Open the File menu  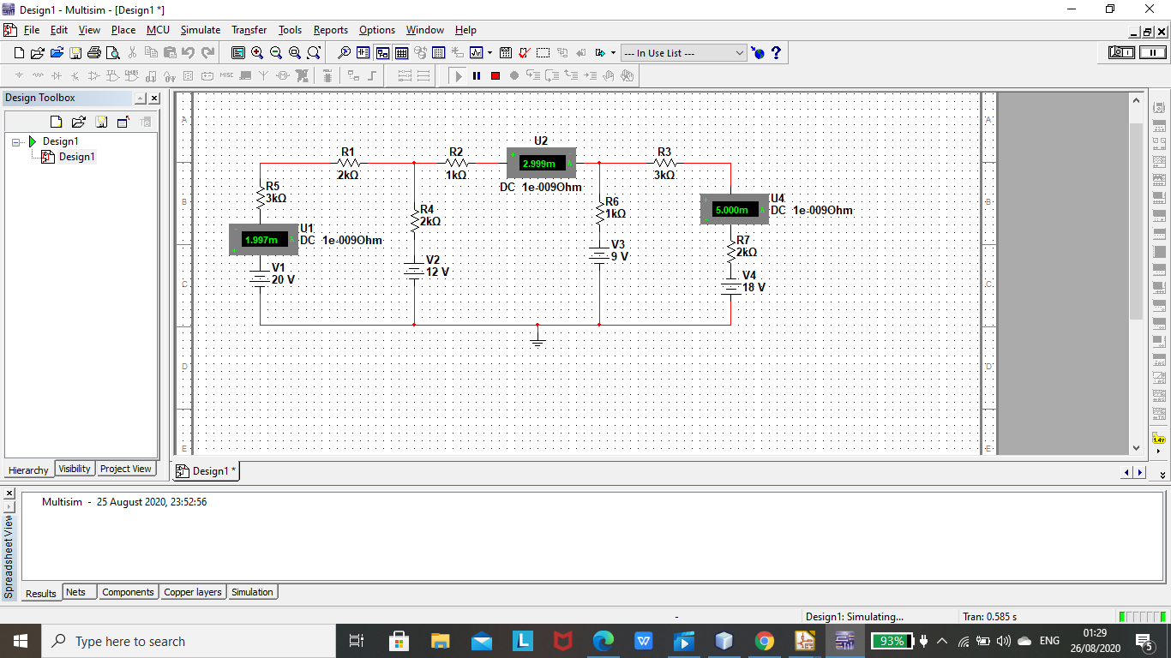32,30
